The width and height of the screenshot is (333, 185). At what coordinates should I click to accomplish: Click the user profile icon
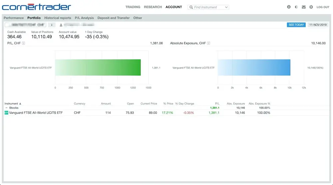61,25
